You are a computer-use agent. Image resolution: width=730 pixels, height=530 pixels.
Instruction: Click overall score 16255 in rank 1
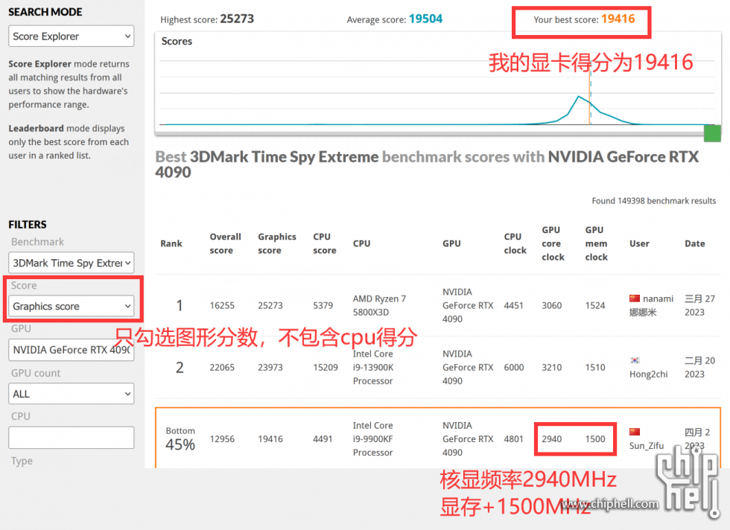click(222, 305)
